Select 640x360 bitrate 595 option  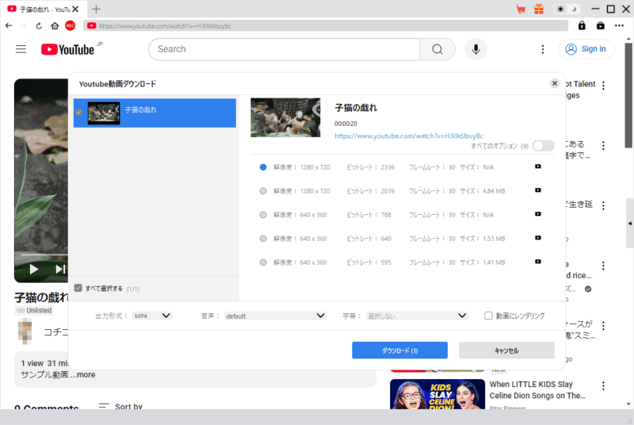tap(263, 262)
